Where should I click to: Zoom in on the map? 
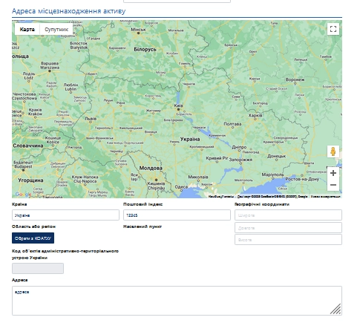[x=333, y=173]
